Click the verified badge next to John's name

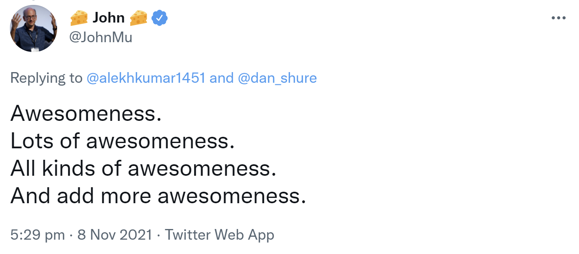(160, 17)
